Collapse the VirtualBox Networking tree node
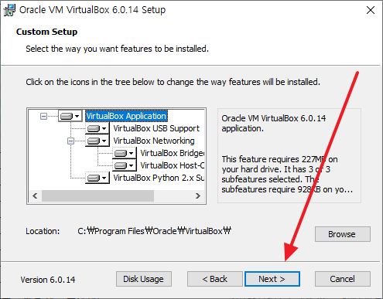The image size is (383, 299). [x=70, y=141]
